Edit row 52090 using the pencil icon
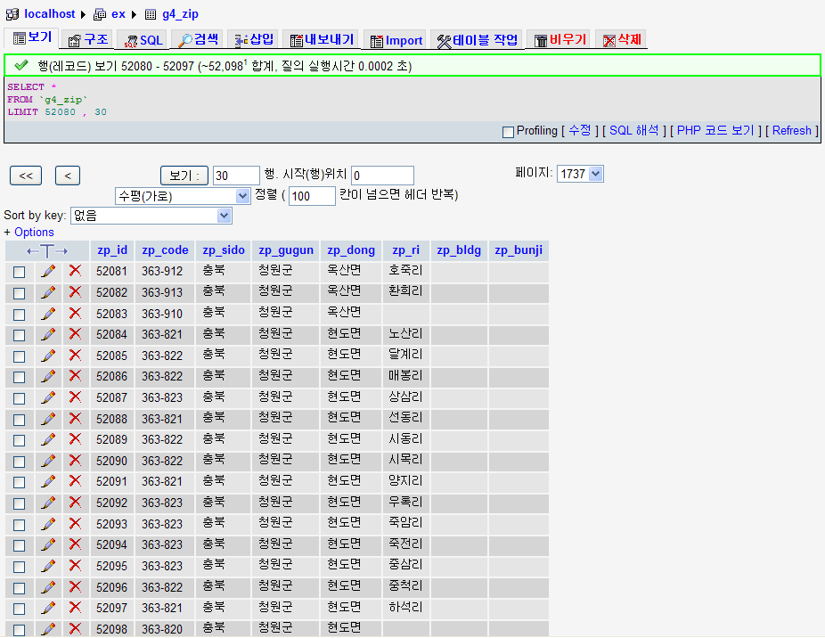This screenshot has width=825, height=638. pyautogui.click(x=48, y=461)
